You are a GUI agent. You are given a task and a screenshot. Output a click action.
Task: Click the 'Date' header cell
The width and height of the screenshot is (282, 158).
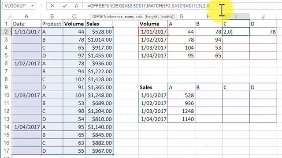click(26, 24)
